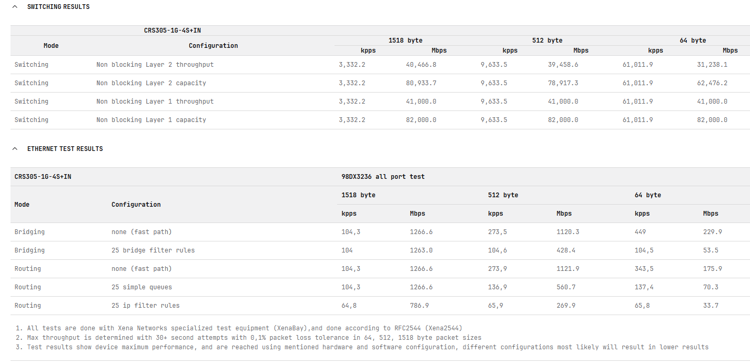Click the 25 bridge filter rules row
Viewport: 750px width, 364px height.
[153, 250]
